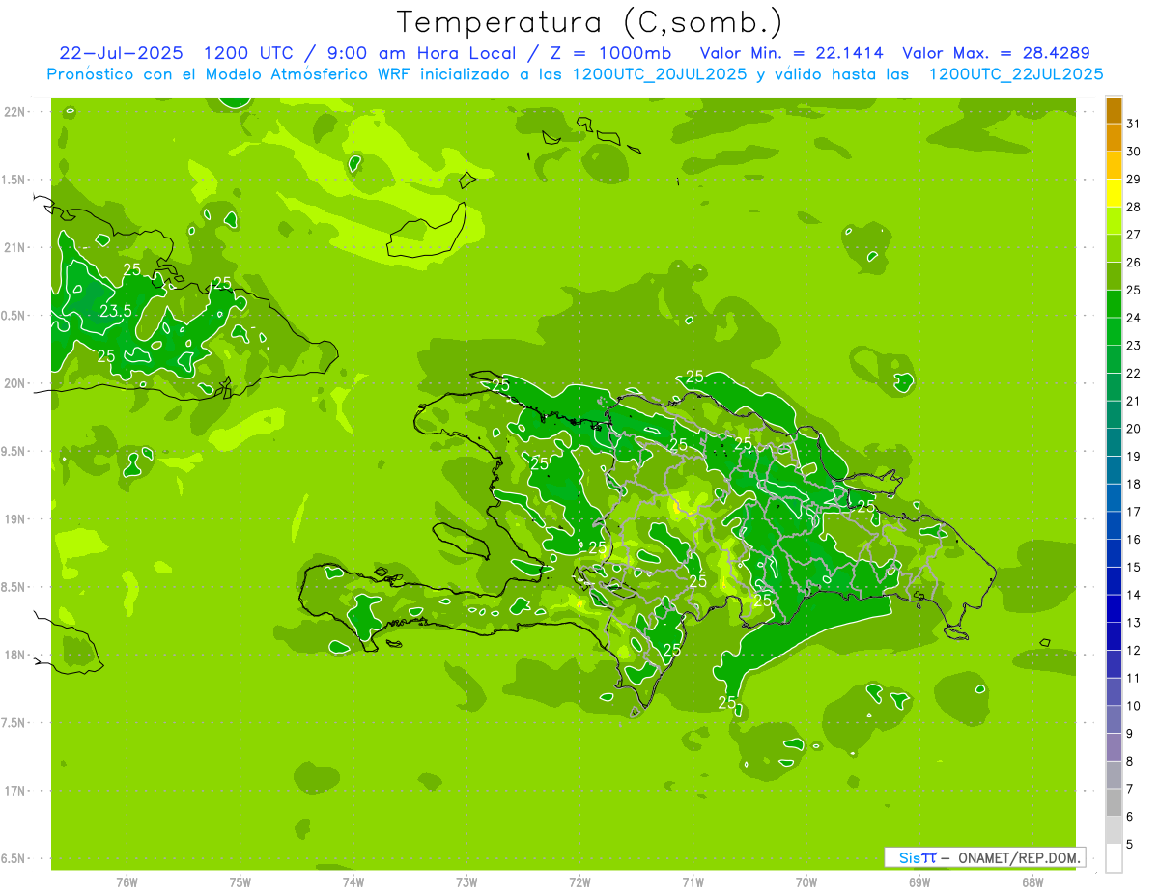Screen dimensions: 1159x895
Task: Click legend value "5"
Action: pyautogui.click(x=1130, y=844)
